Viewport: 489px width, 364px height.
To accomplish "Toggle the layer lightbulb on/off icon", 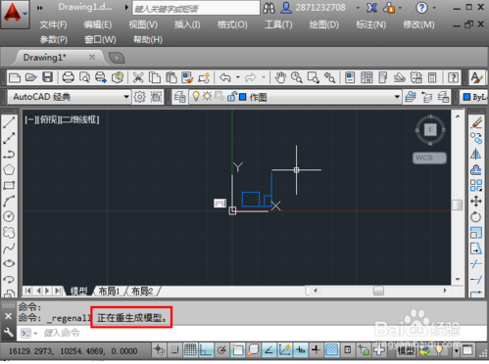I will pos(196,97).
